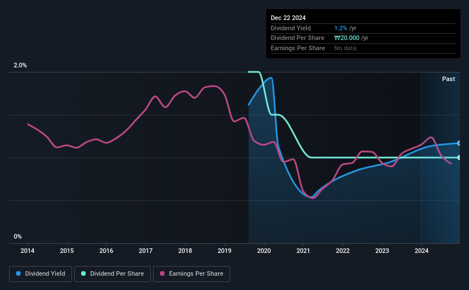Click the 2021 x-axis label
Viewport: 469px width, 290px height.
tap(303, 251)
